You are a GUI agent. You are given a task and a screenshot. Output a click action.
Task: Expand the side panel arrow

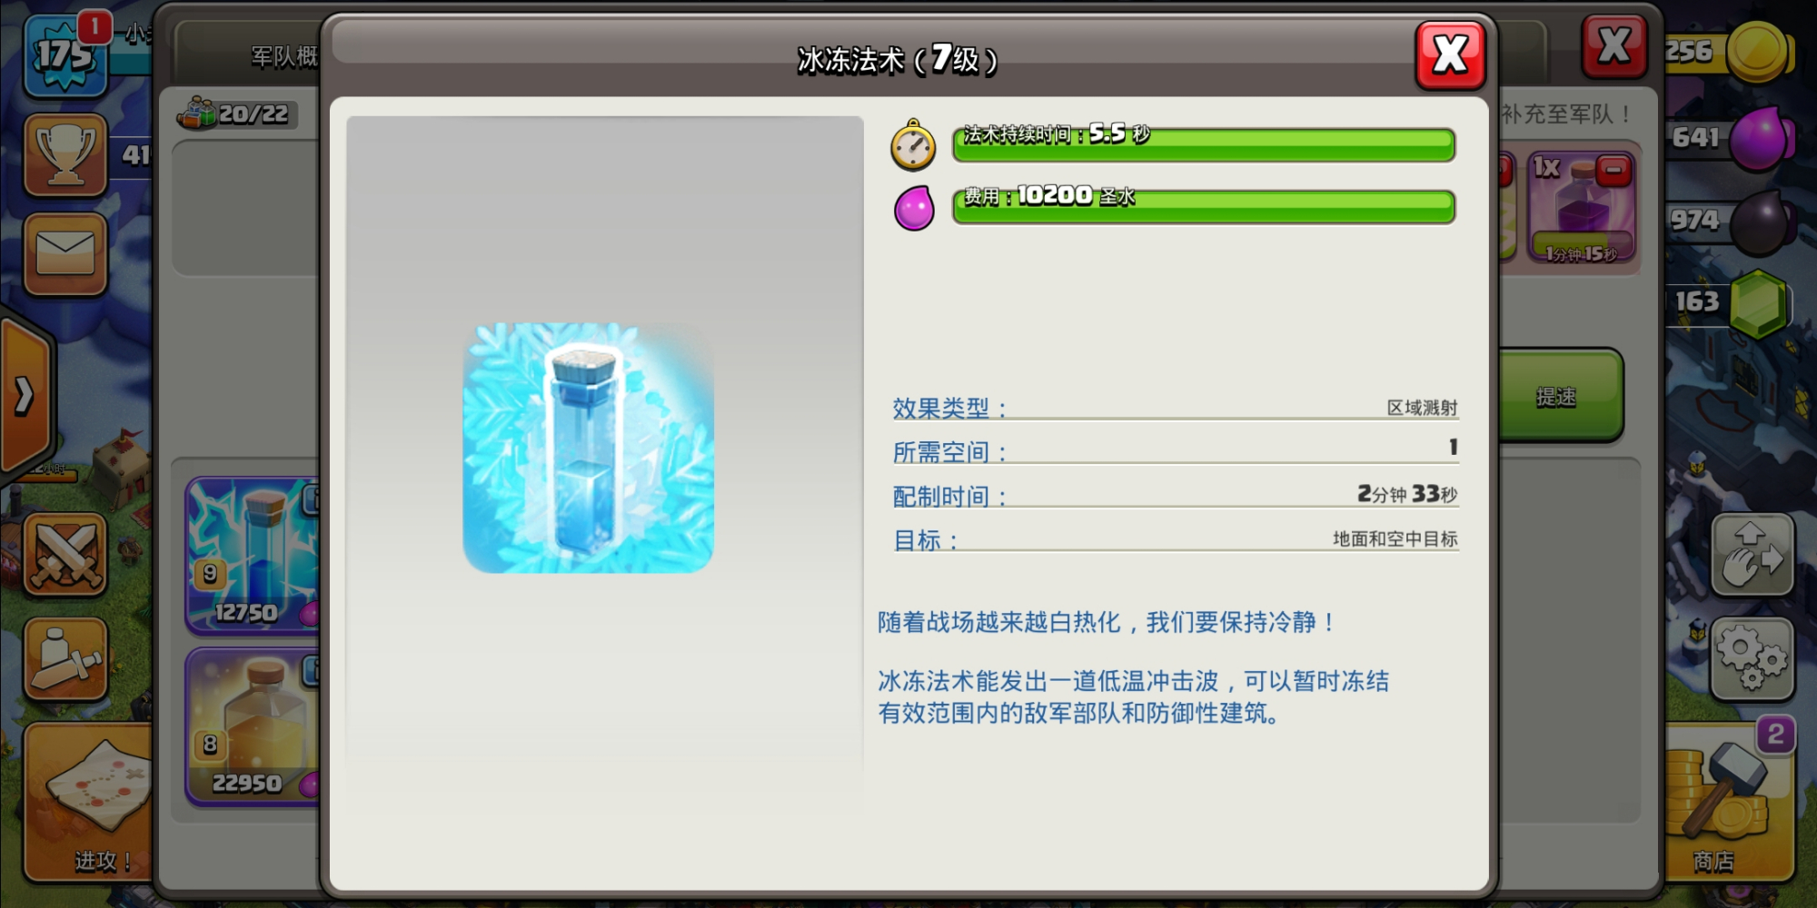[x=25, y=395]
